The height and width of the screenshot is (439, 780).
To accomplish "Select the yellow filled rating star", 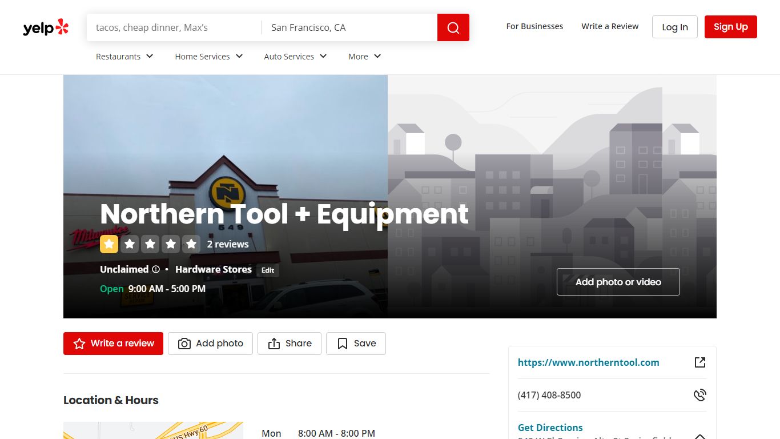I will (x=109, y=244).
